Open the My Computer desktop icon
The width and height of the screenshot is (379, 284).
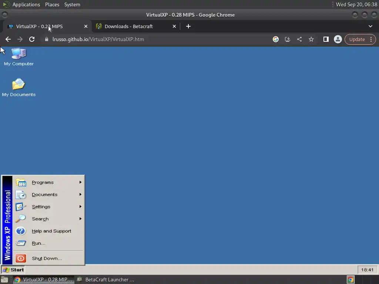(19, 57)
